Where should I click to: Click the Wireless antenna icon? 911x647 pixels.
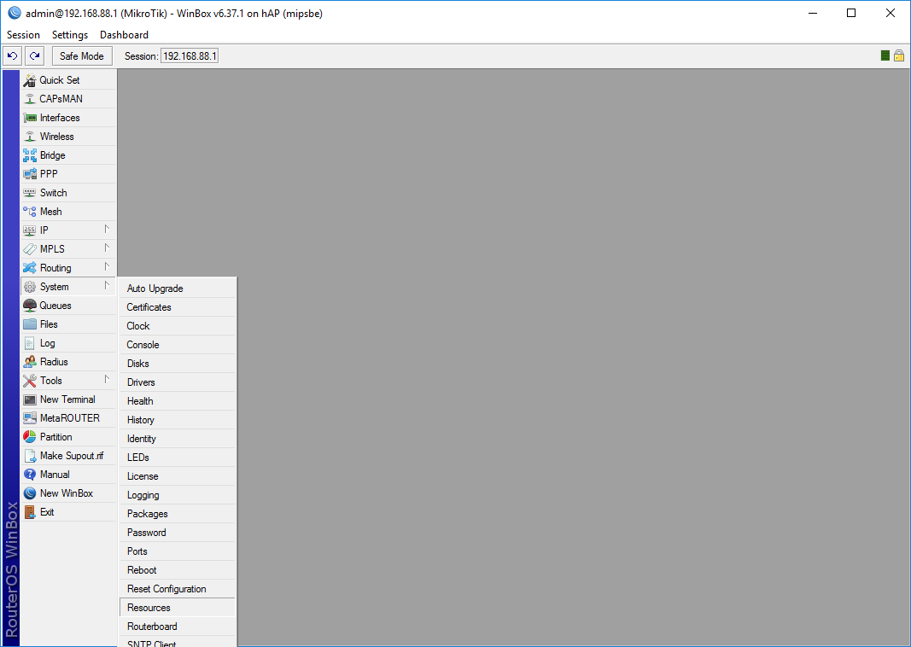coord(30,137)
